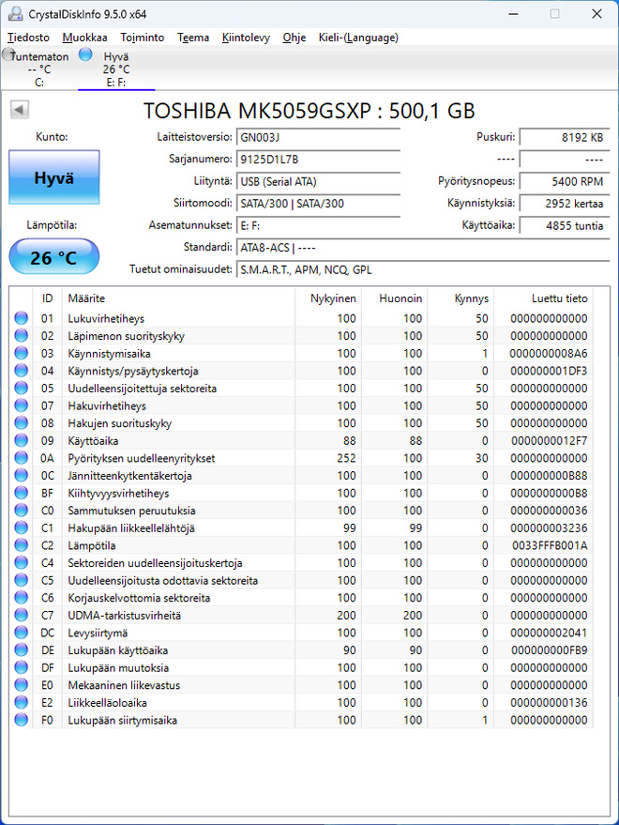Select the Uudelleensijoitettuja sektoreita row

point(301,389)
